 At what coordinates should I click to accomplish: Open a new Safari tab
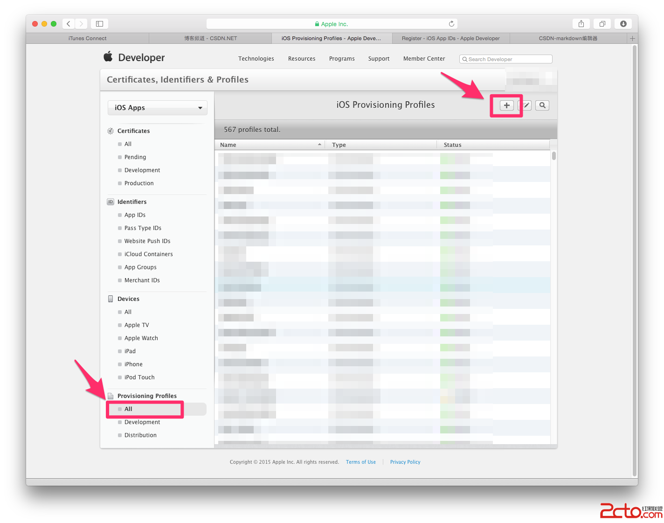(x=632, y=38)
